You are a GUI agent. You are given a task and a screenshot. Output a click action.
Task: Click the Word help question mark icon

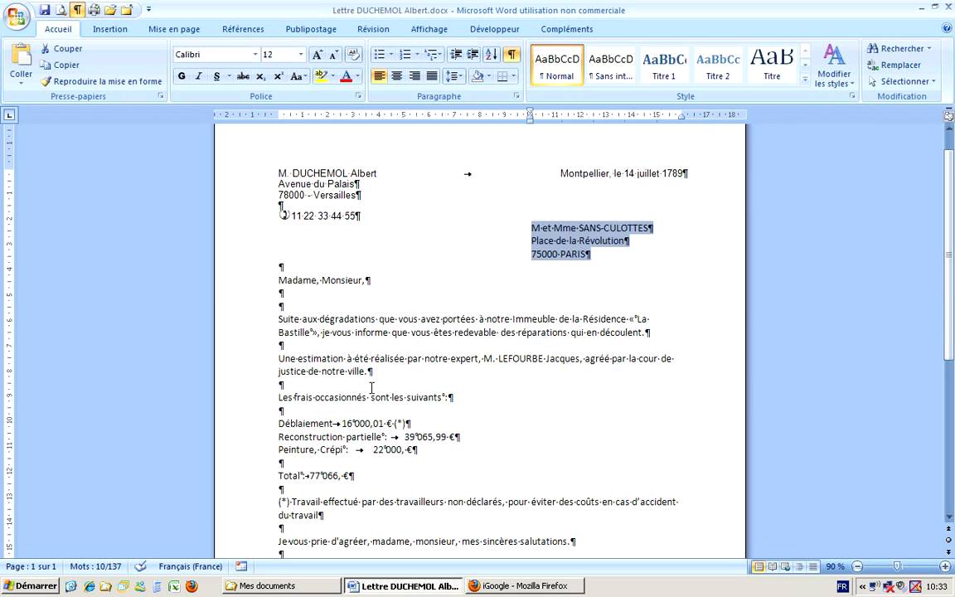(947, 29)
